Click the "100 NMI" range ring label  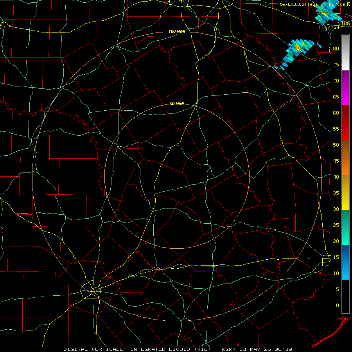click(x=177, y=31)
